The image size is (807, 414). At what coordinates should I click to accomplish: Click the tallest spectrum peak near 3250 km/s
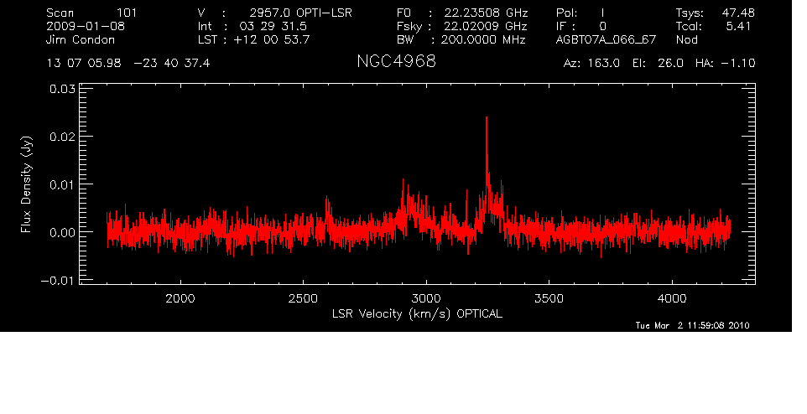pos(487,119)
